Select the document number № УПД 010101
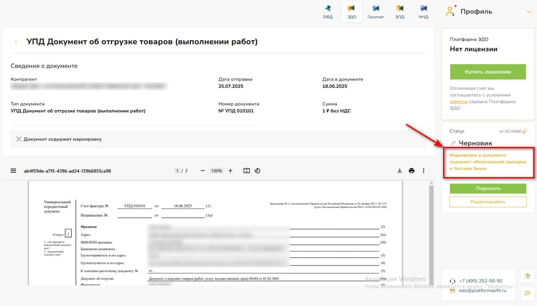 click(236, 111)
